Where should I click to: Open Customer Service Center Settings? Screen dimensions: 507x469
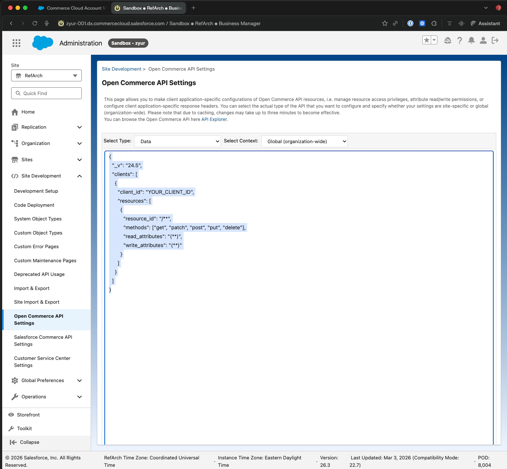click(42, 362)
